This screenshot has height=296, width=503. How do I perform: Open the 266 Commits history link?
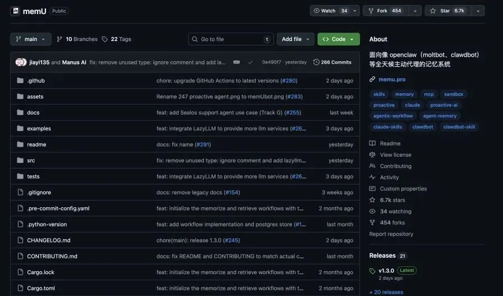click(x=332, y=62)
